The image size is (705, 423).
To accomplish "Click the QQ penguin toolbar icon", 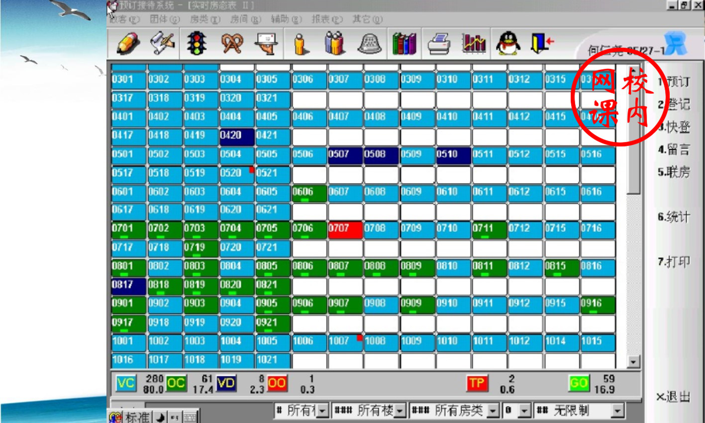I will pos(508,43).
